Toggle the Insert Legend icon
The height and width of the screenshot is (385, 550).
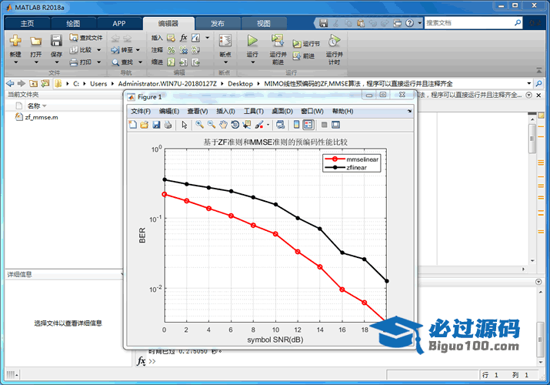[x=308, y=125]
